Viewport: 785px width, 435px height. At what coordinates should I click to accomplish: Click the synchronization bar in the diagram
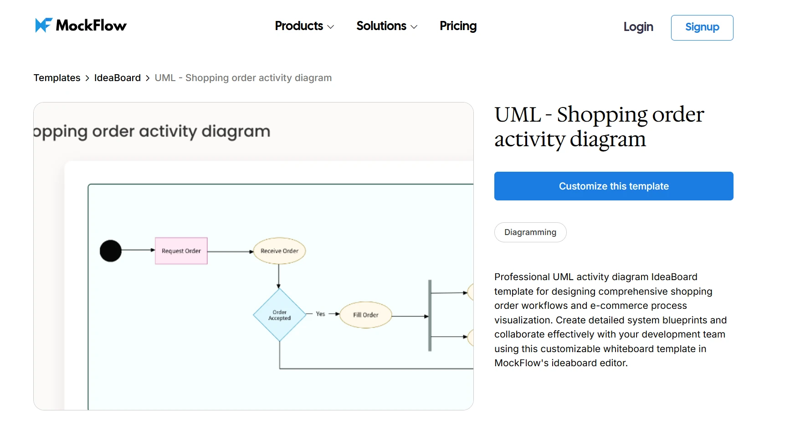click(429, 314)
